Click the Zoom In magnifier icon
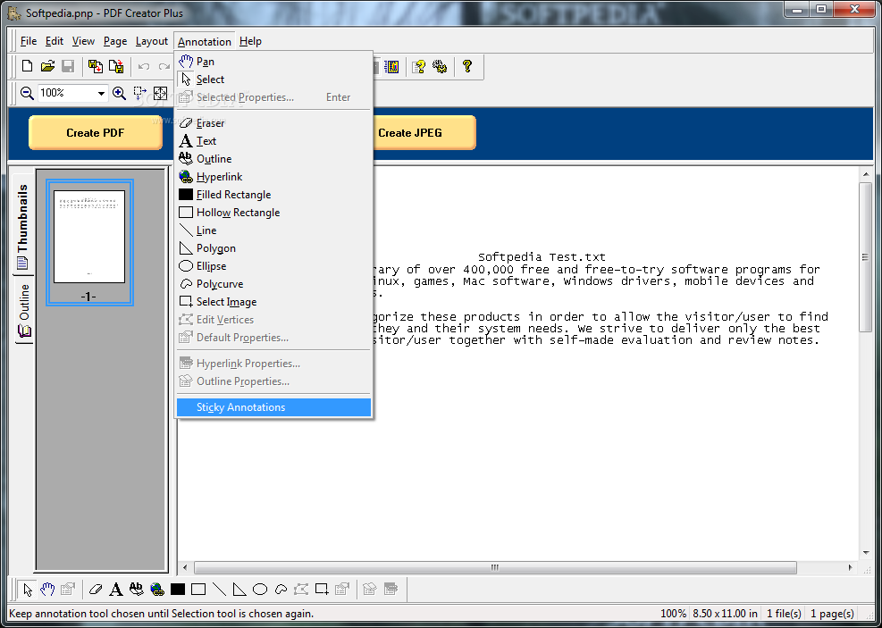The image size is (882, 628). click(119, 93)
